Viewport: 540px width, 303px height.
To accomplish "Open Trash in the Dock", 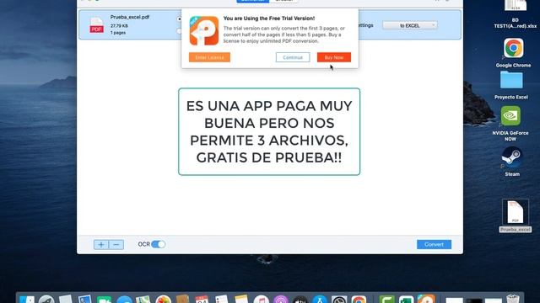I will (x=513, y=299).
